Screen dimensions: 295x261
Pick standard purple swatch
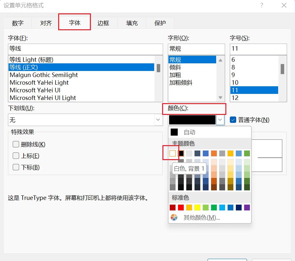pyautogui.click(x=247, y=208)
